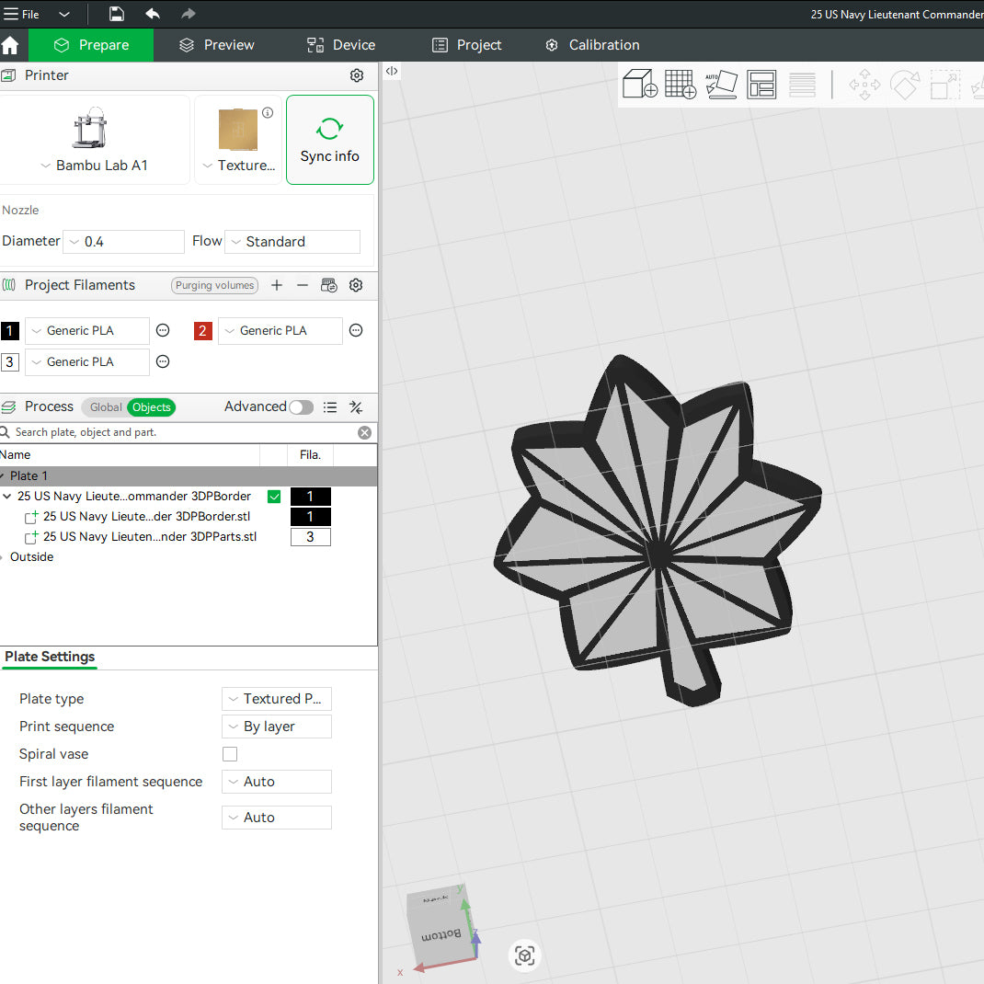Save the project with the disk icon
The height and width of the screenshot is (984, 984).
pos(116,14)
